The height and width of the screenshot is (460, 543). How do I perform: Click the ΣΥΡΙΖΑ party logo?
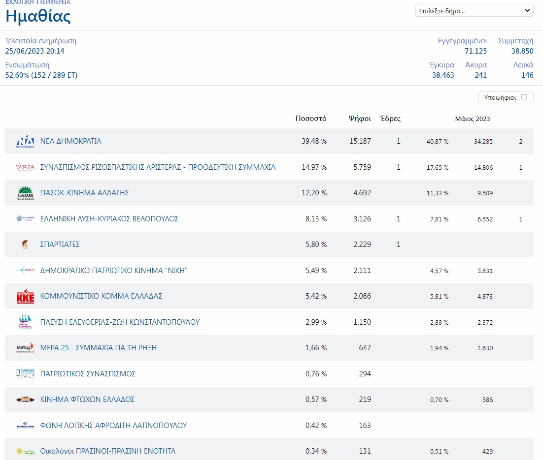(25, 167)
